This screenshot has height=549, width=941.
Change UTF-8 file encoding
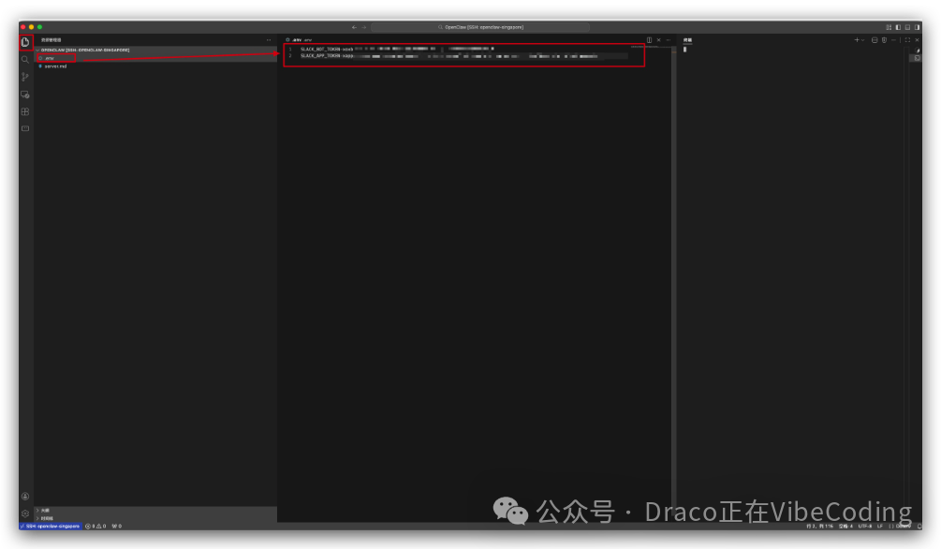coord(865,527)
